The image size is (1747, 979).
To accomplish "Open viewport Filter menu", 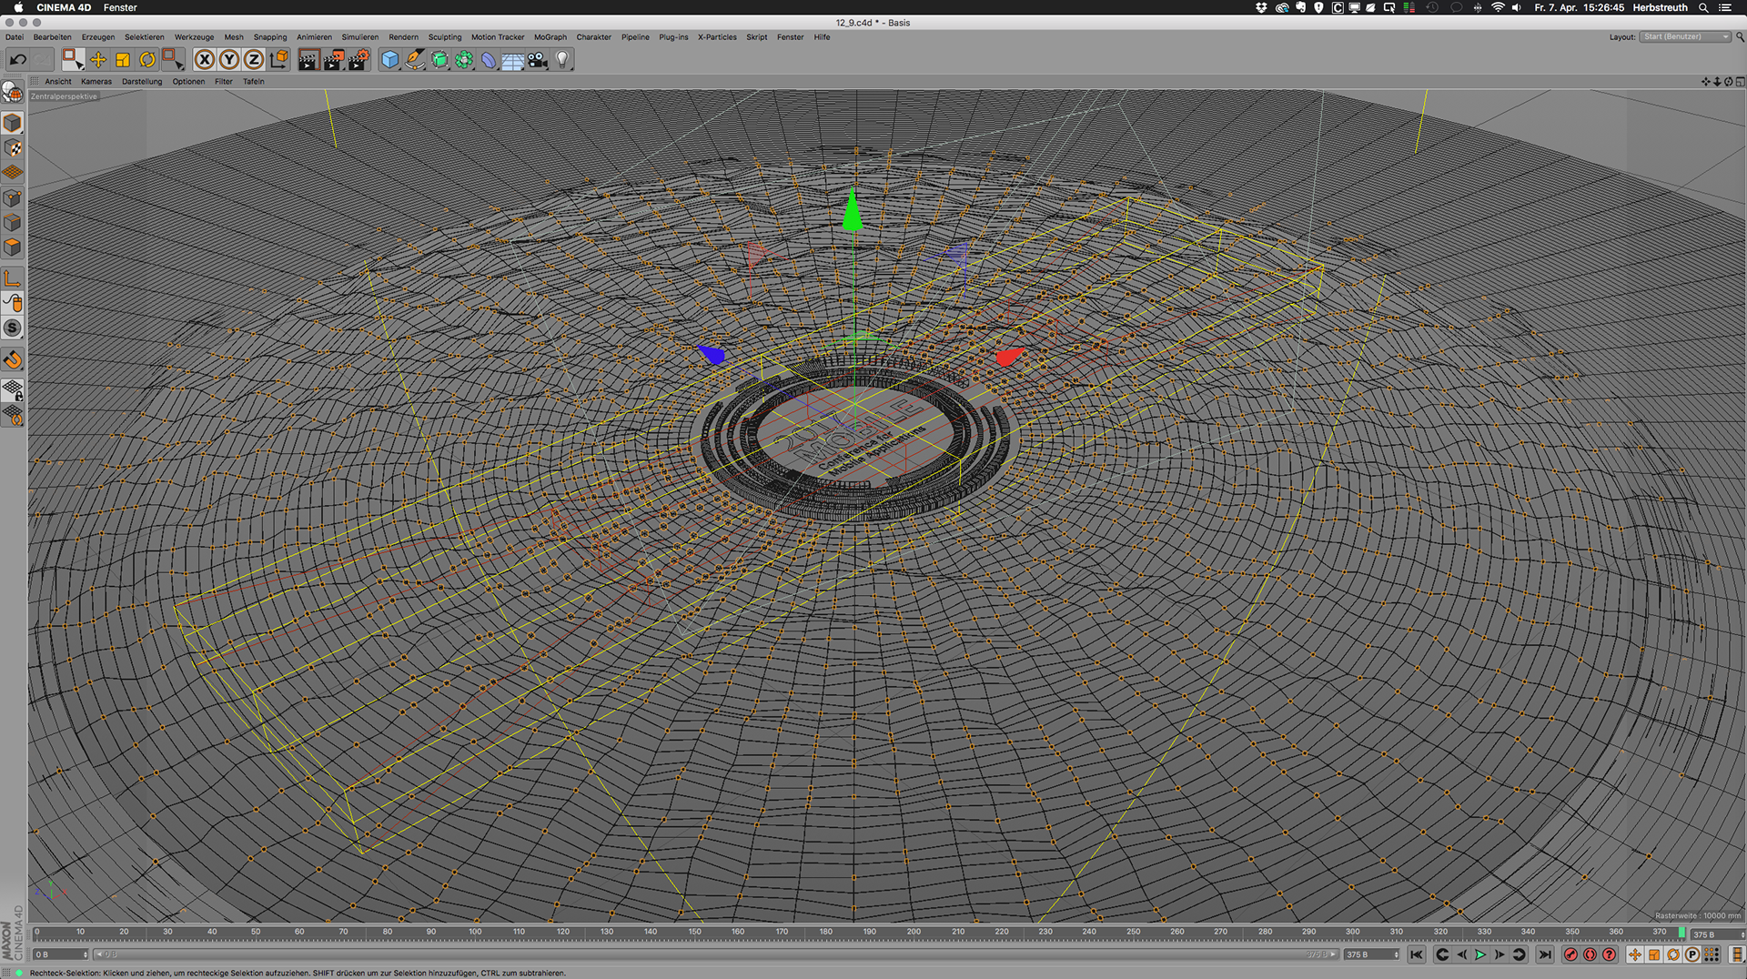I will tap(224, 82).
